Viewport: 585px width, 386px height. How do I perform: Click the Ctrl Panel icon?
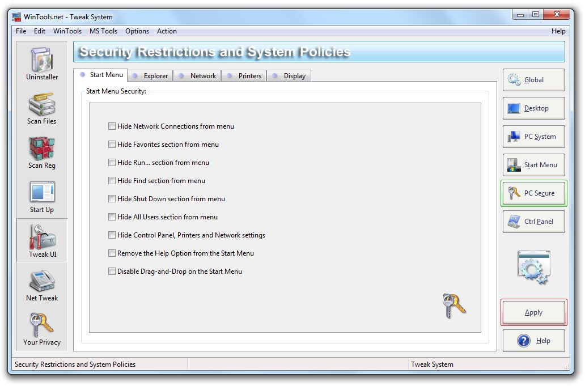tap(514, 222)
